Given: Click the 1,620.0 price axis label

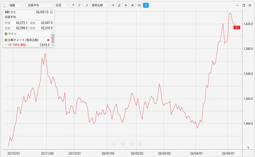Looking at the screenshot, I should [x=248, y=24].
